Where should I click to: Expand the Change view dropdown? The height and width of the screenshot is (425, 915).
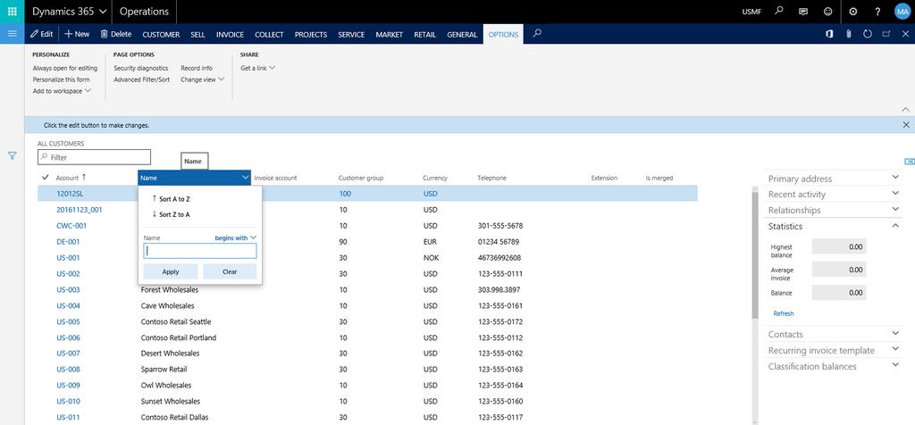click(203, 79)
